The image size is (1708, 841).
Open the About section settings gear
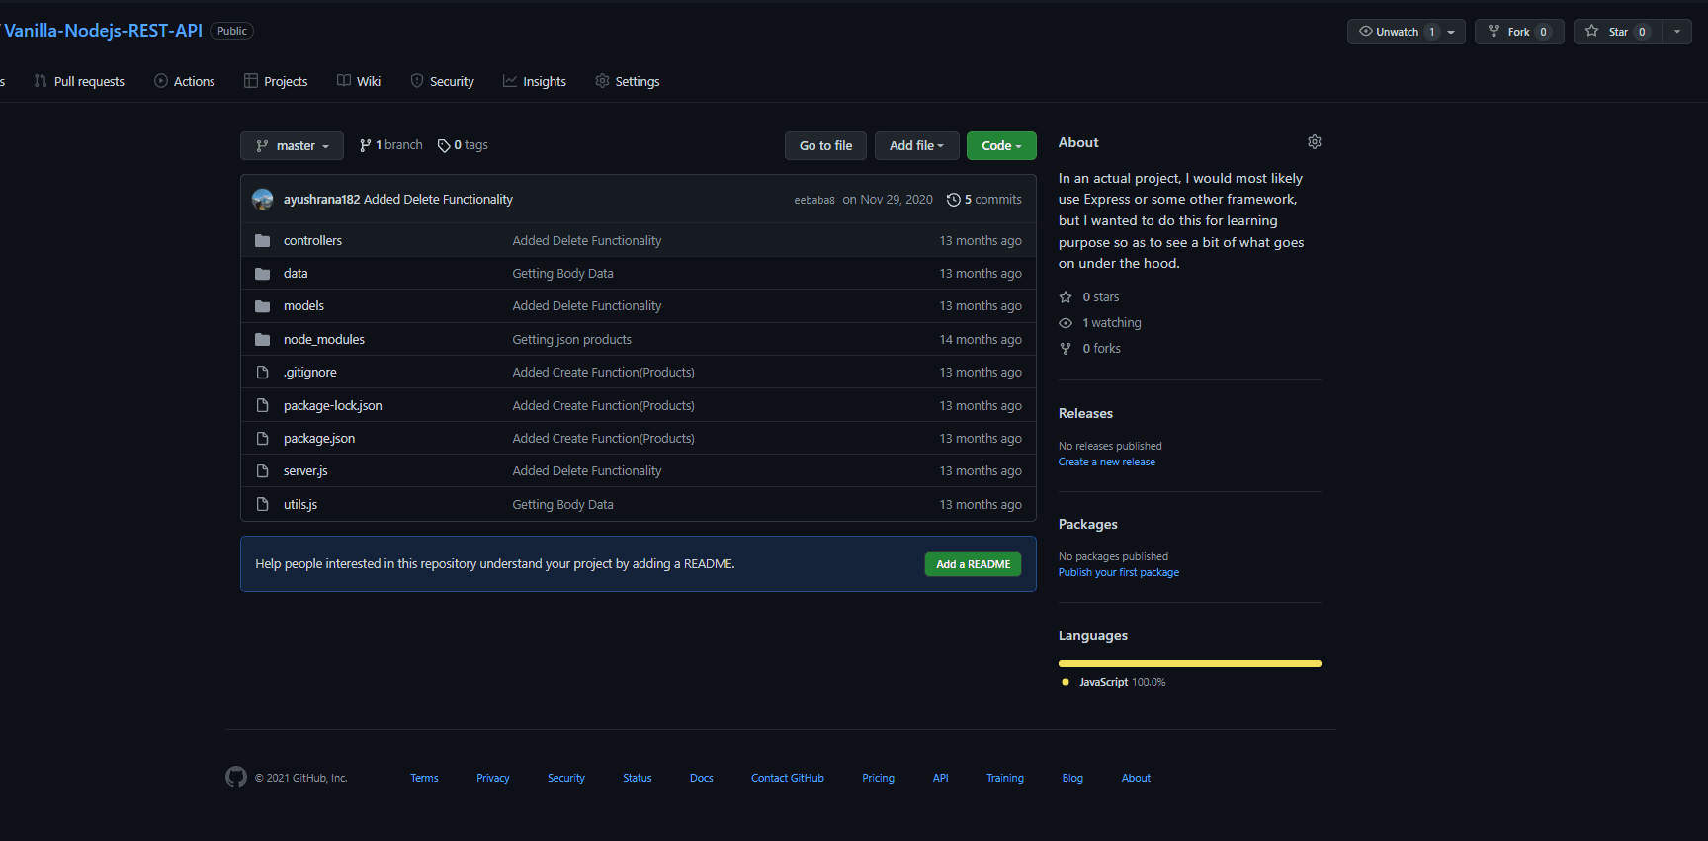1315,142
